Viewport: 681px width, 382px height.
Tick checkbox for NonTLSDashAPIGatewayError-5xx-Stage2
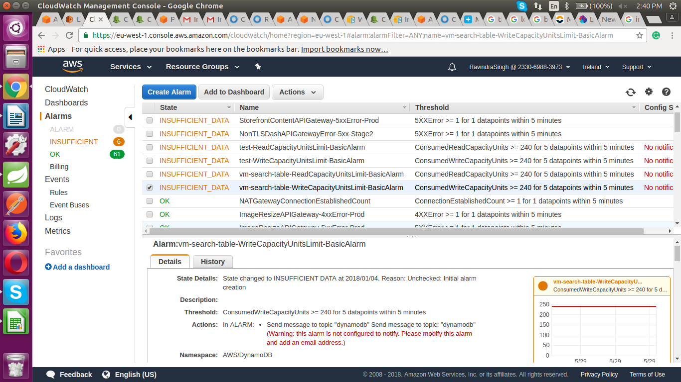pos(150,134)
